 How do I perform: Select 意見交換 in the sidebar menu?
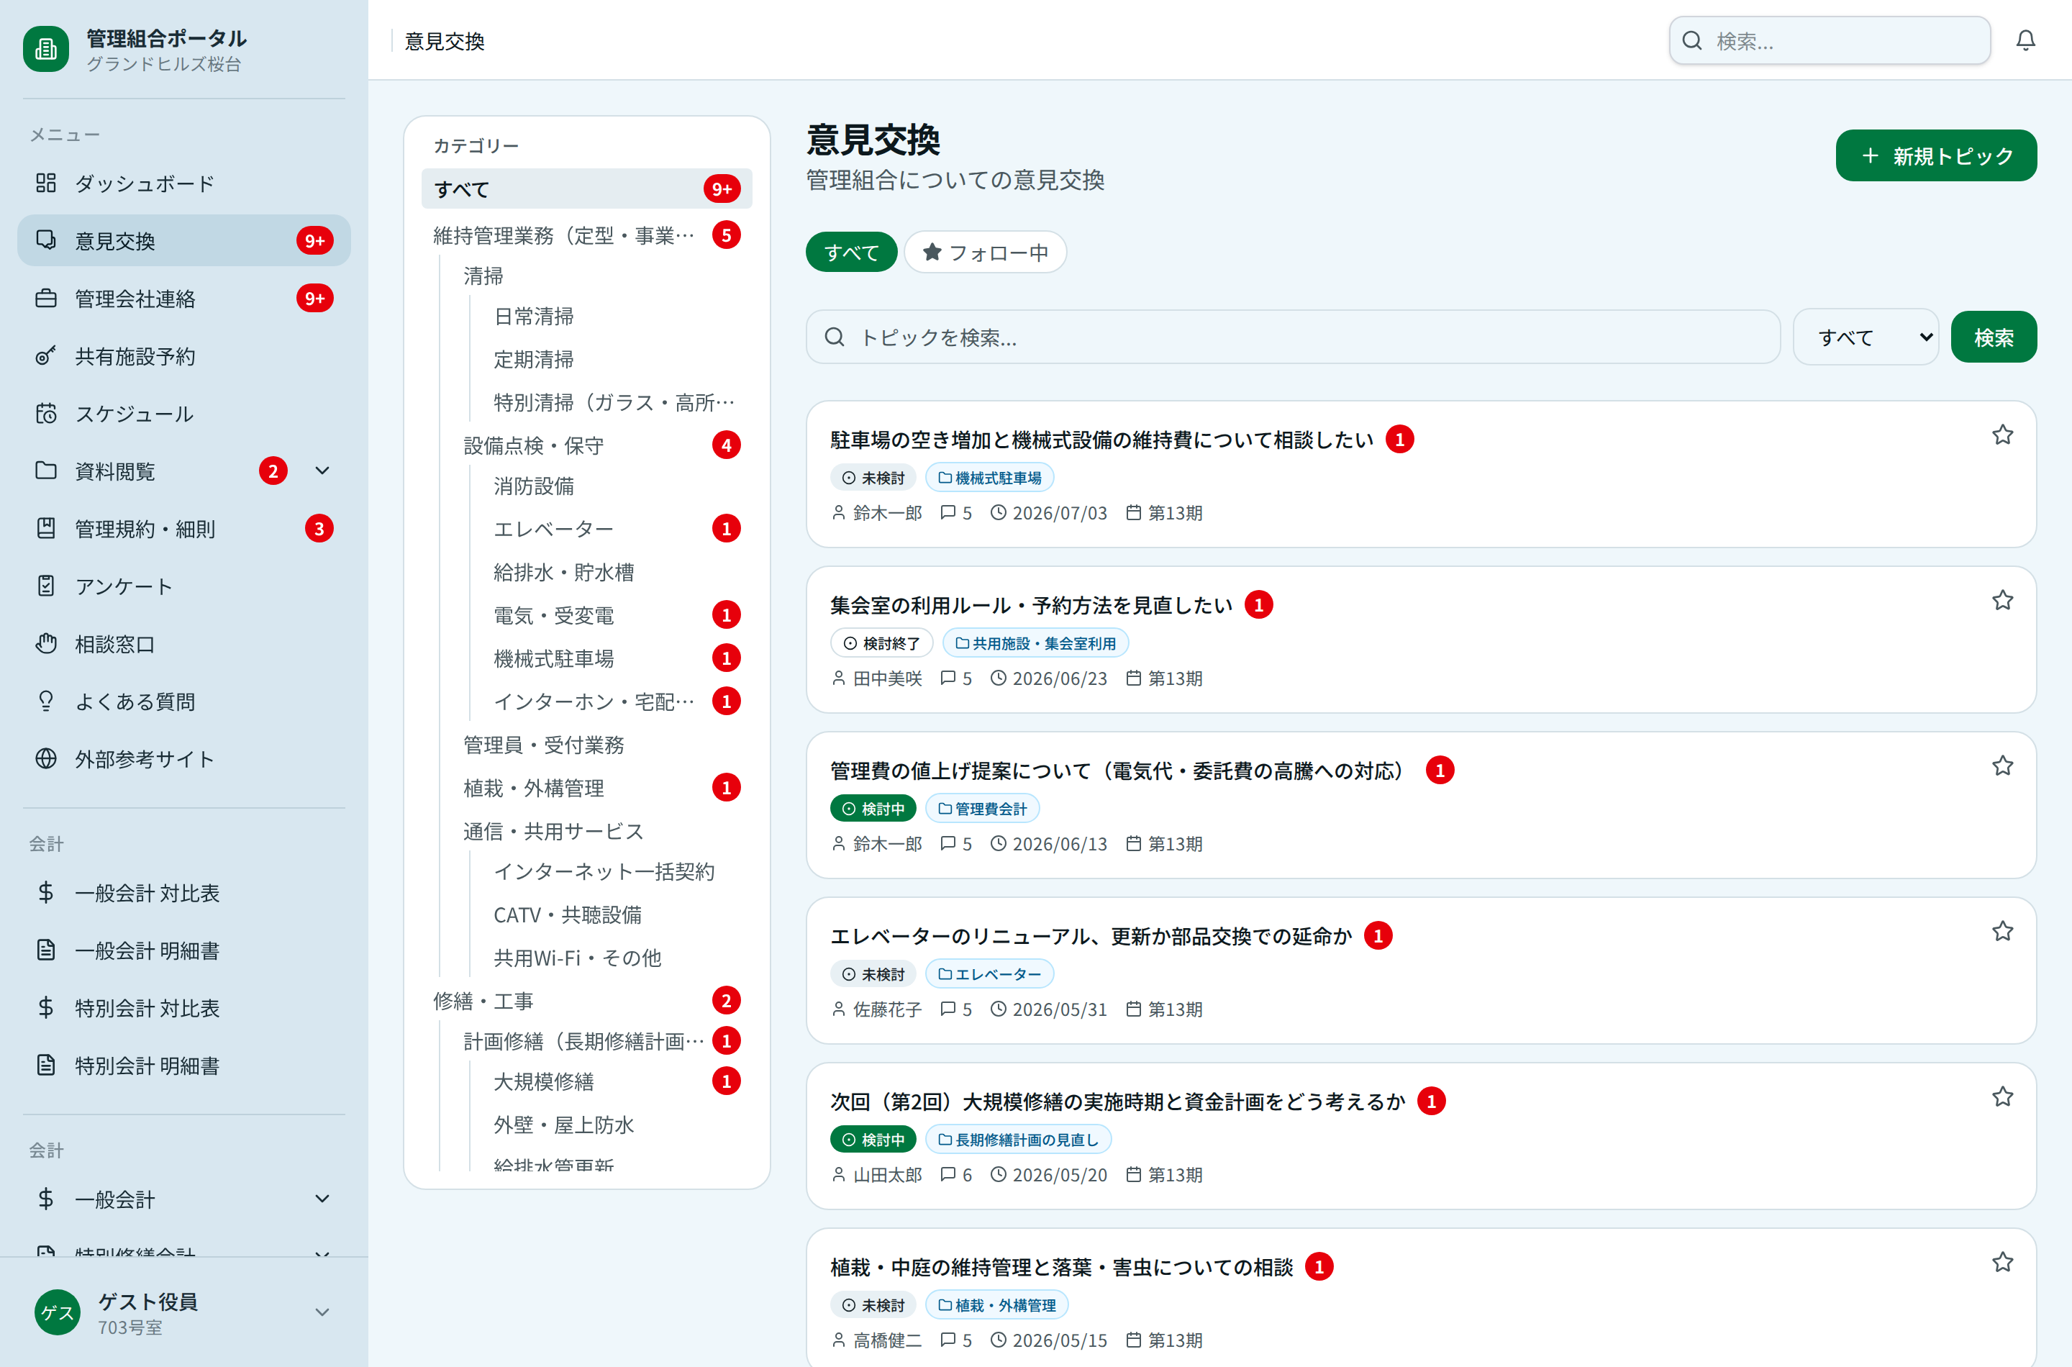point(184,240)
